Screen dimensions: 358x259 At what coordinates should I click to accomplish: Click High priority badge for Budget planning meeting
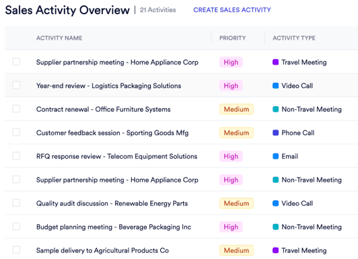tap(231, 227)
